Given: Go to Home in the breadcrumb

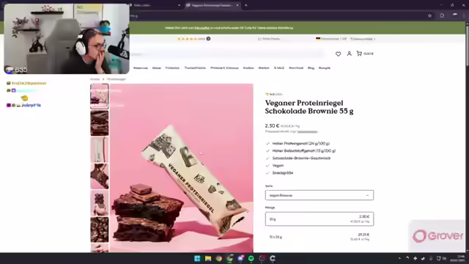Looking at the screenshot, I should pyautogui.click(x=95, y=79).
